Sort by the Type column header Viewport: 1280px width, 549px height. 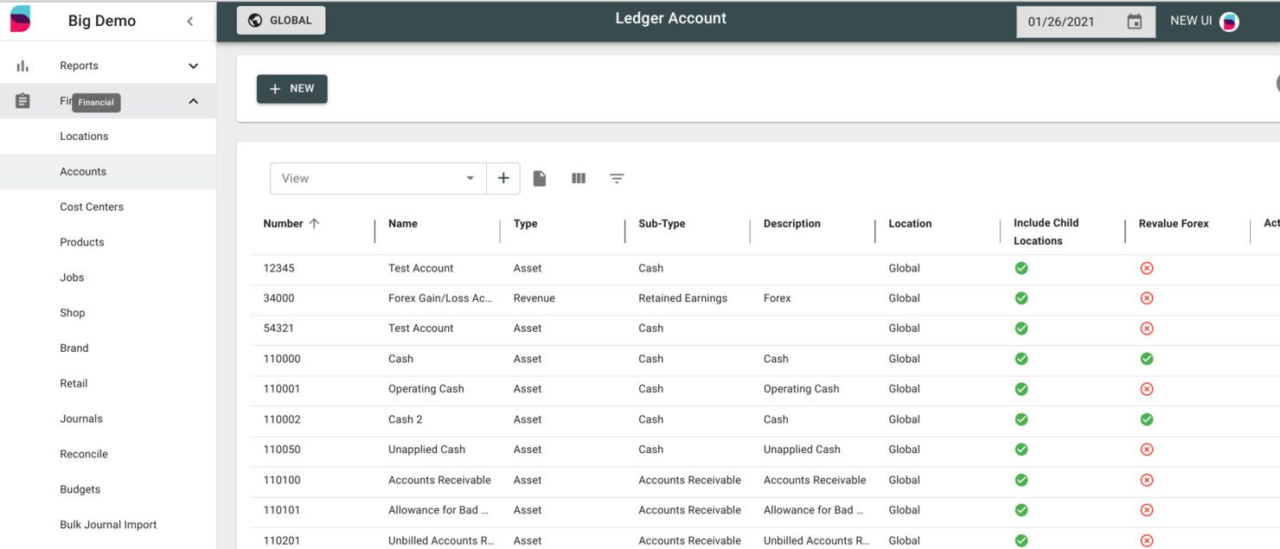525,223
